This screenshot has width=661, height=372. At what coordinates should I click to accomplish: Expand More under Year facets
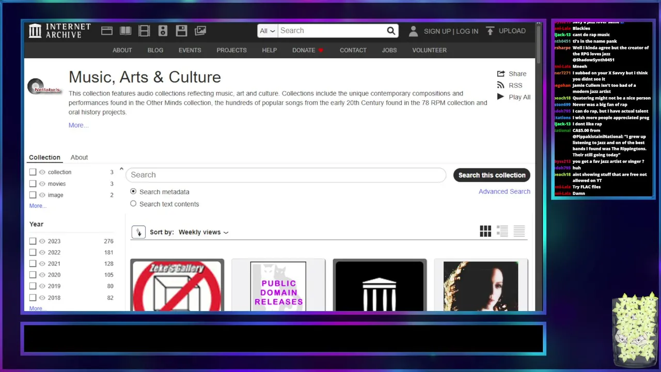pos(38,308)
